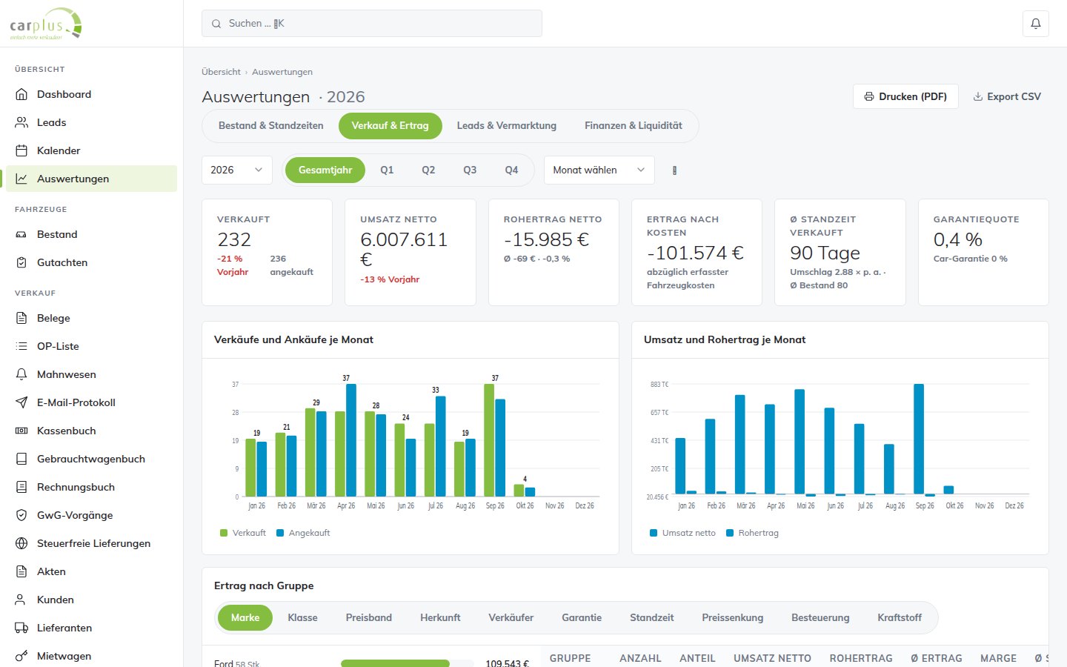Viewport: 1067px width, 667px height.
Task: Click the GwG-Vorgänge shield icon
Action: click(21, 515)
